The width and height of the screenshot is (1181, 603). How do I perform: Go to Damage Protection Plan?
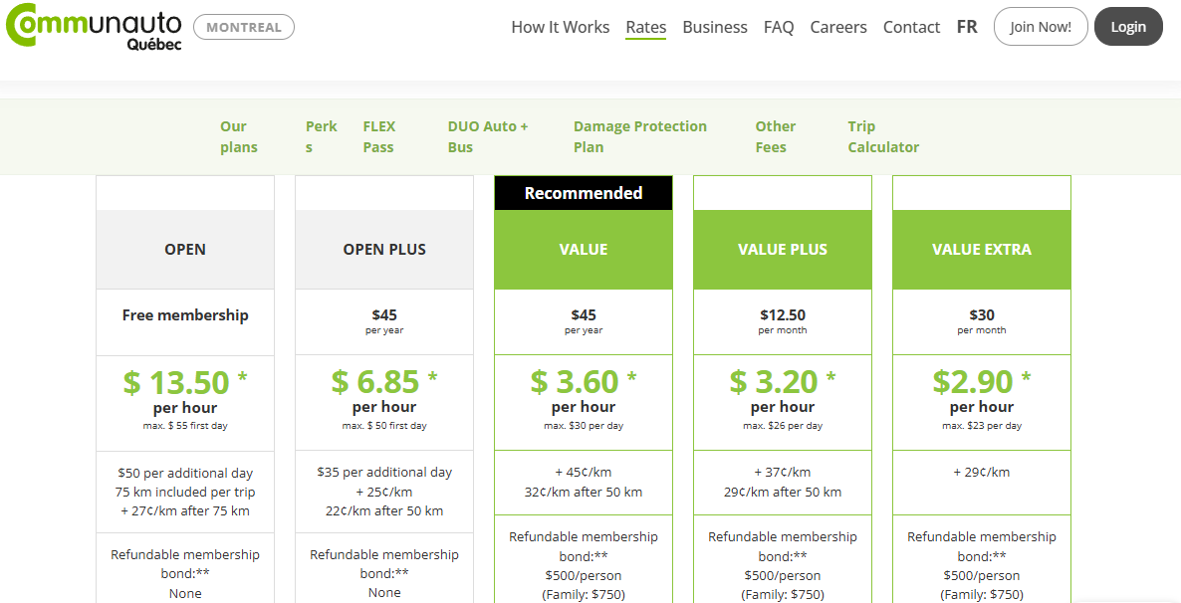point(640,136)
